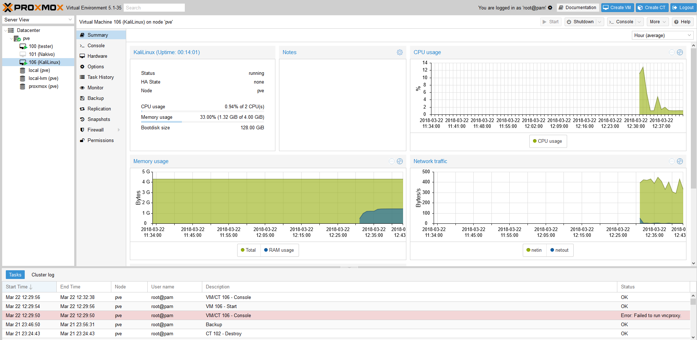697x340 pixels.
Task: Open the Summary section
Action: coord(101,35)
